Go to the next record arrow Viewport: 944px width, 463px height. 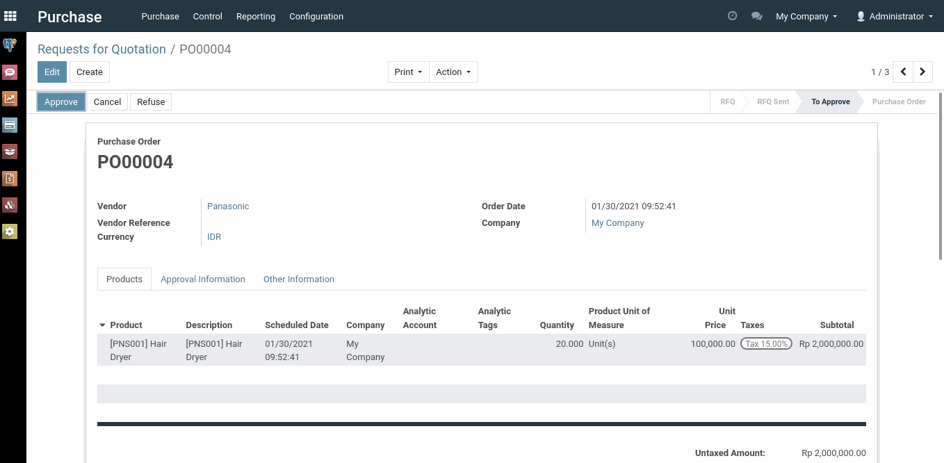pos(922,72)
